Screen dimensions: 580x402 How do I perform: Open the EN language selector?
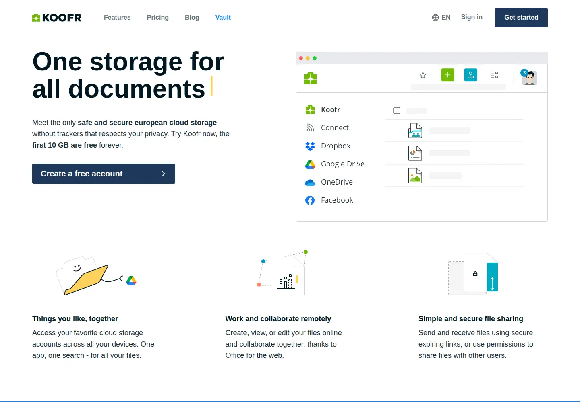coord(446,18)
